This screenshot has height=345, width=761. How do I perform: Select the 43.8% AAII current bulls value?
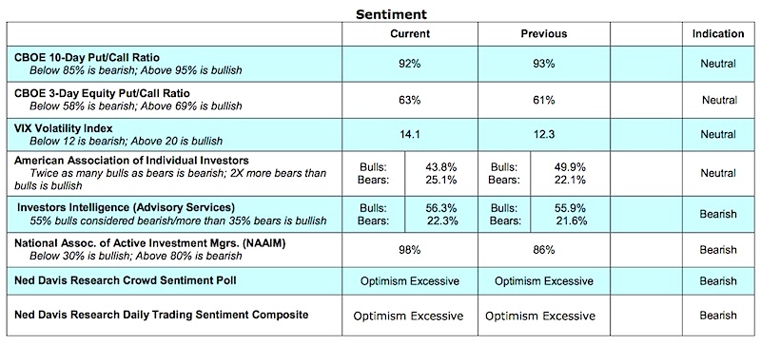pyautogui.click(x=440, y=167)
